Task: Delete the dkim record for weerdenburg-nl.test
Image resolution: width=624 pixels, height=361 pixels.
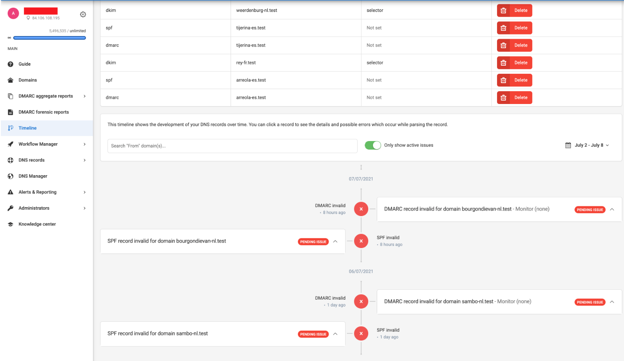Action: pyautogui.click(x=514, y=10)
